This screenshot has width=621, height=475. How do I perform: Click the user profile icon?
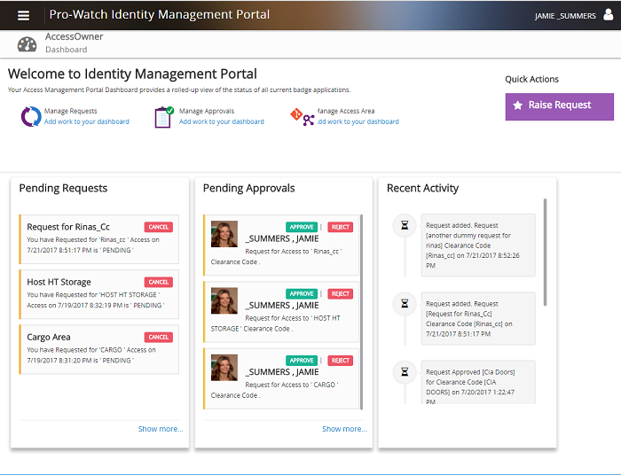pos(608,15)
